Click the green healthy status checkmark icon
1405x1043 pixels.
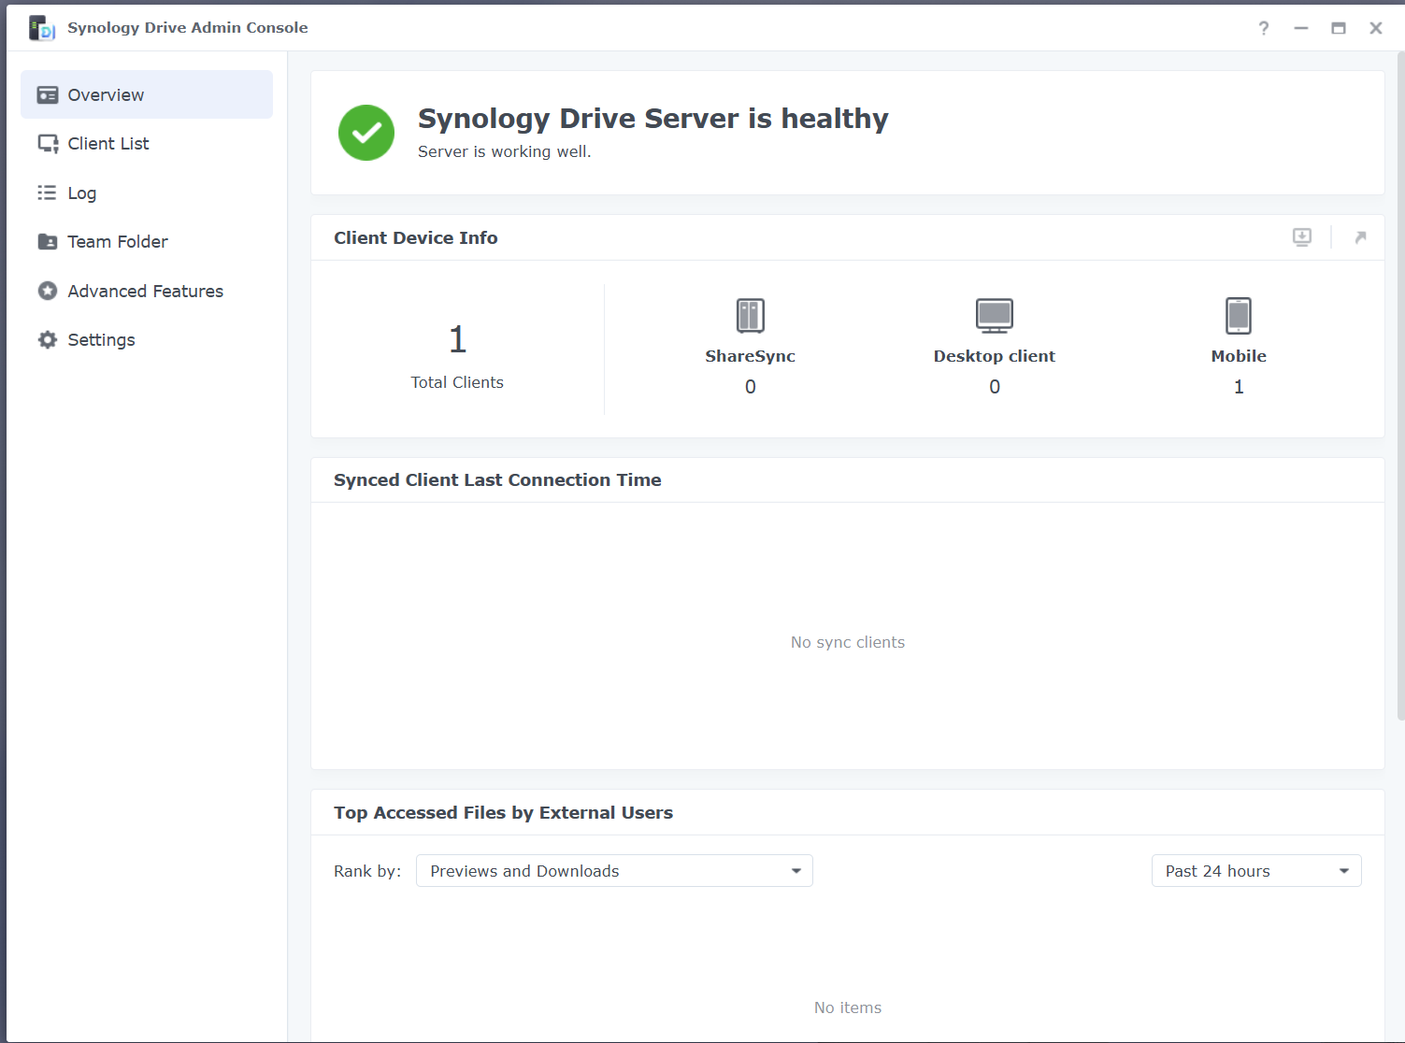pyautogui.click(x=366, y=133)
